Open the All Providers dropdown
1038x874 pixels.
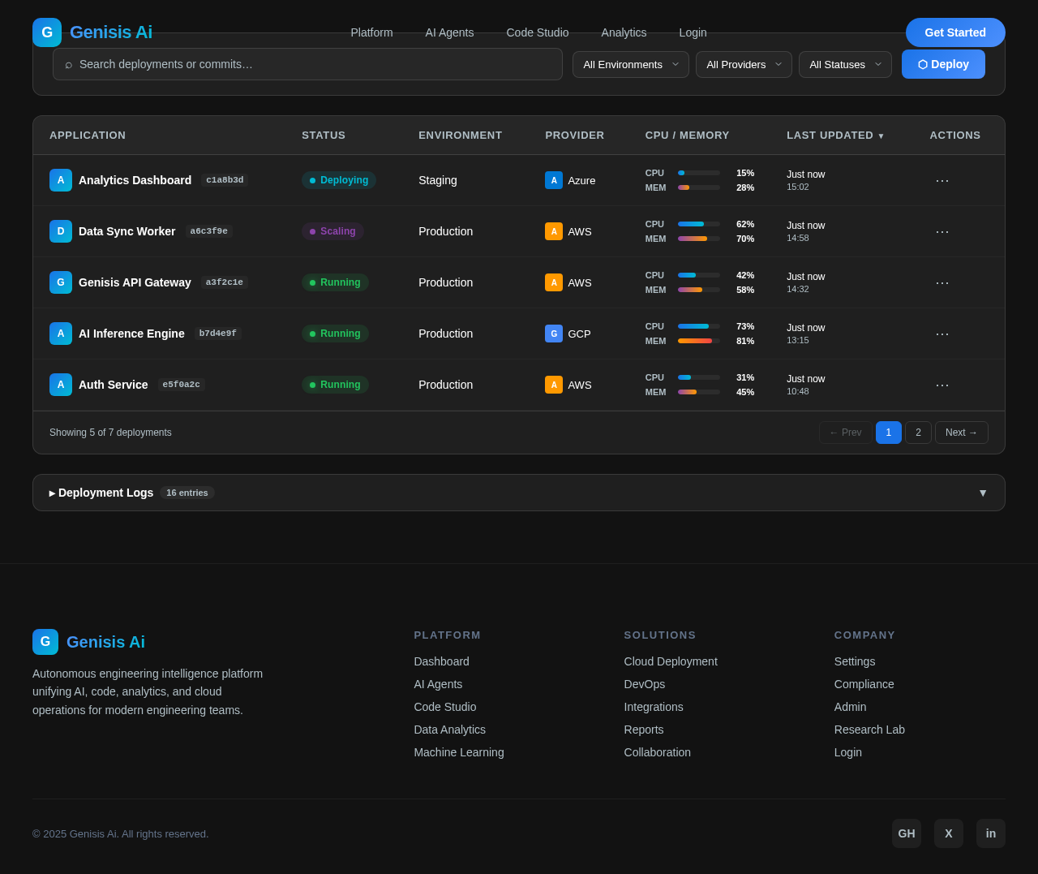[x=744, y=64]
